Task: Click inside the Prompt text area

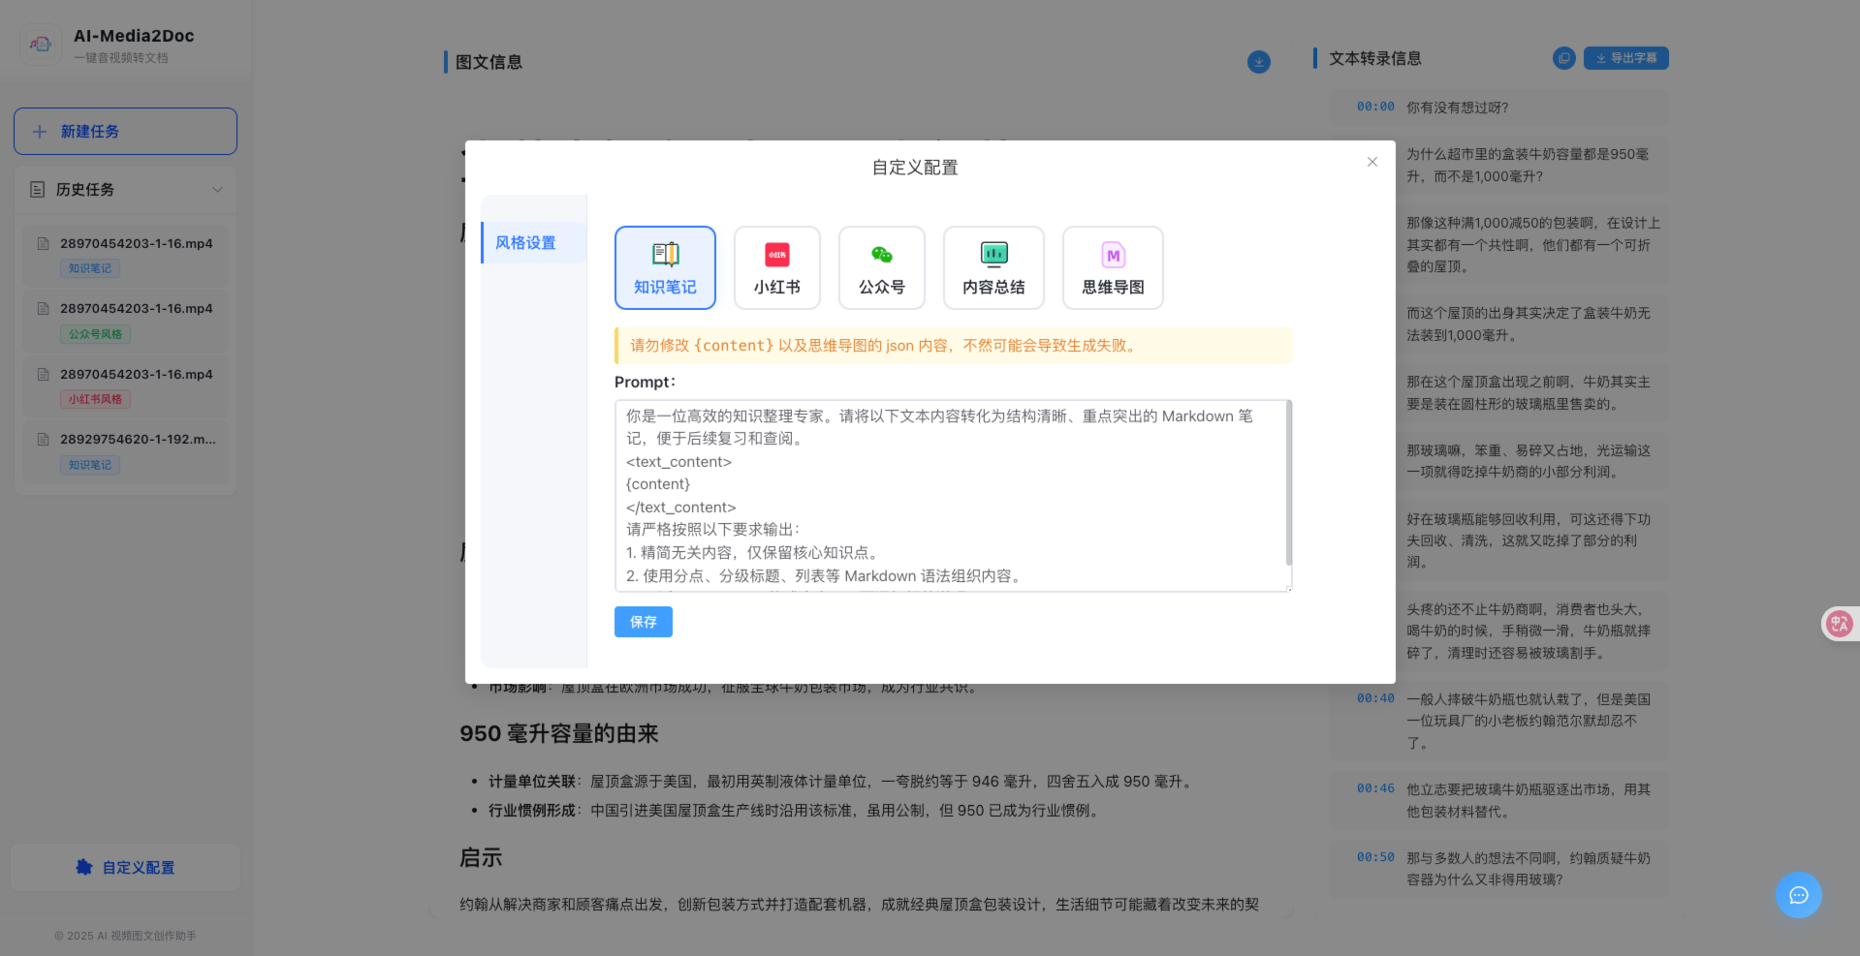Action: (952, 494)
